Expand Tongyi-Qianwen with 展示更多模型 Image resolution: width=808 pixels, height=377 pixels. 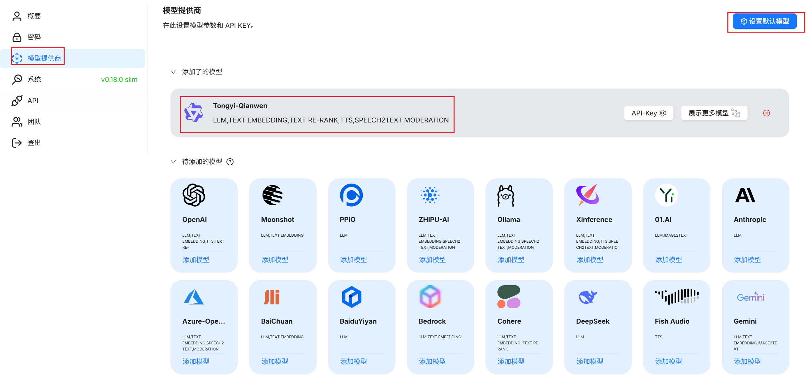point(714,113)
